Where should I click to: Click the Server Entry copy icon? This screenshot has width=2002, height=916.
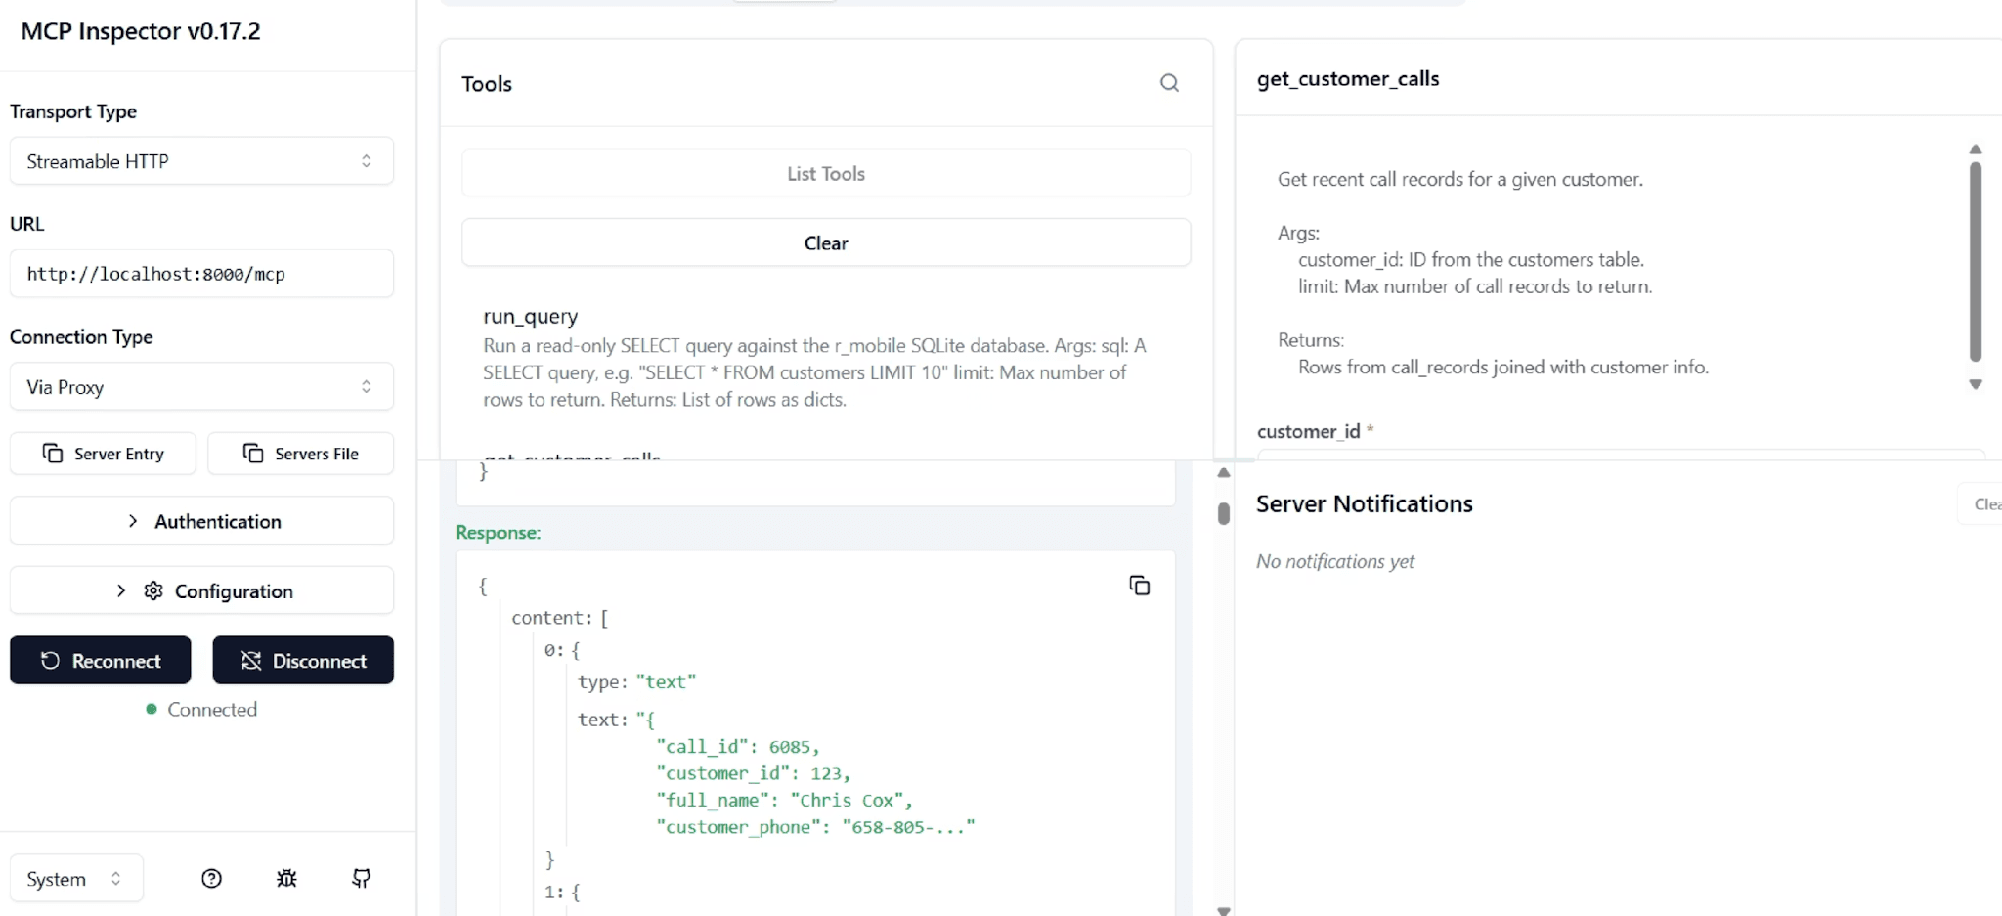pyautogui.click(x=53, y=453)
